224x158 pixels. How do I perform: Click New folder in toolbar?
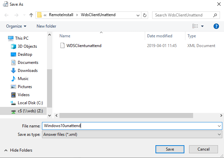click(x=46, y=26)
